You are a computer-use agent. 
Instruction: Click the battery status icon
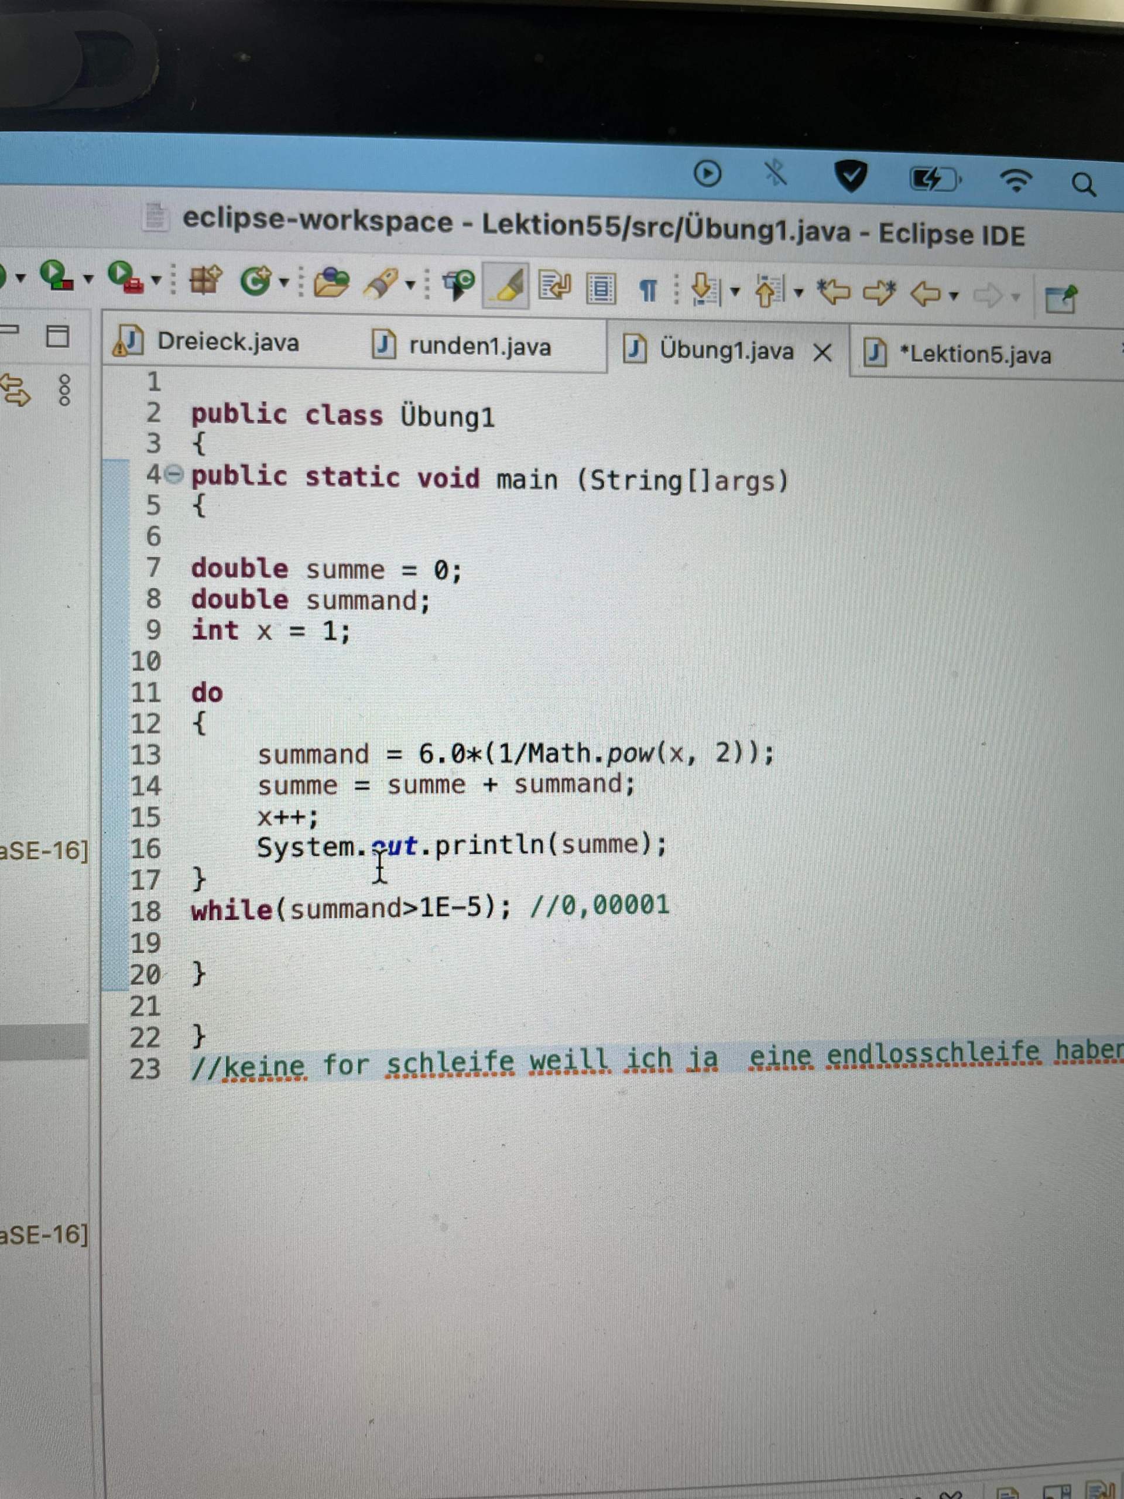935,179
